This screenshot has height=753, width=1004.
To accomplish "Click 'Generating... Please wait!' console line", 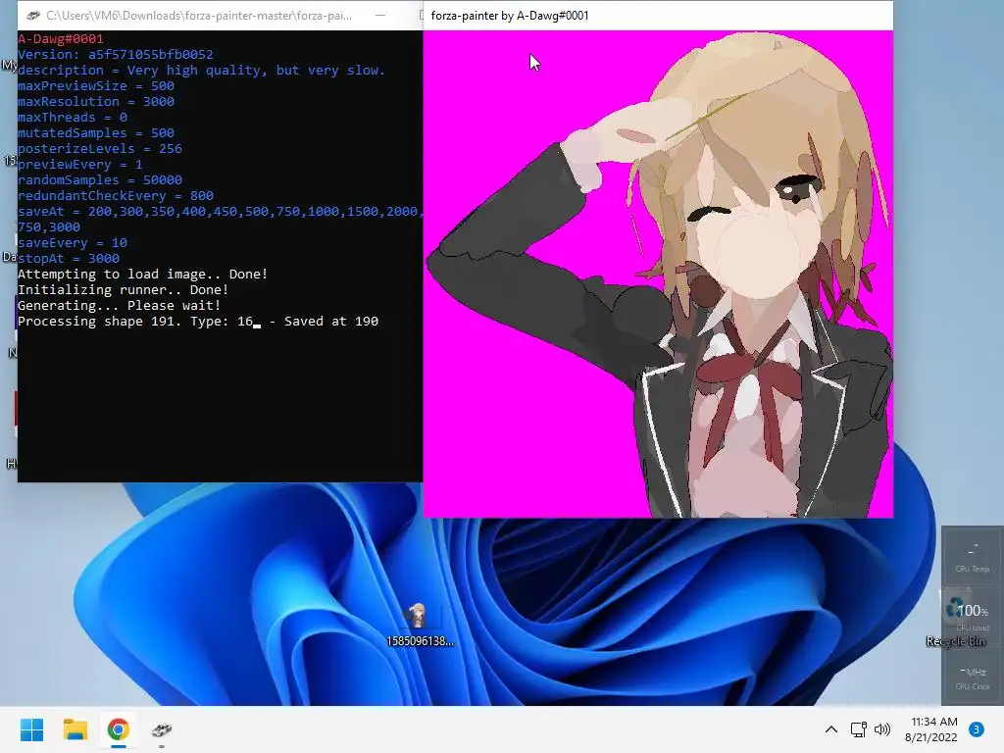I will 119,306.
